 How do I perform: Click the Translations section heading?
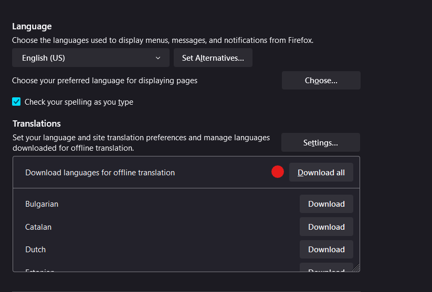(x=37, y=123)
